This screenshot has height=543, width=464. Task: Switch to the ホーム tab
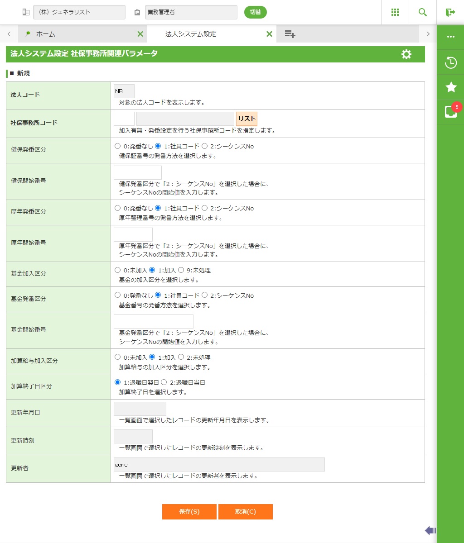tap(45, 34)
